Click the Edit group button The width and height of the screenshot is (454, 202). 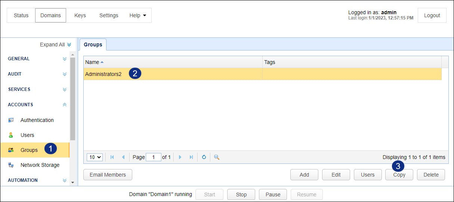tap(336, 175)
